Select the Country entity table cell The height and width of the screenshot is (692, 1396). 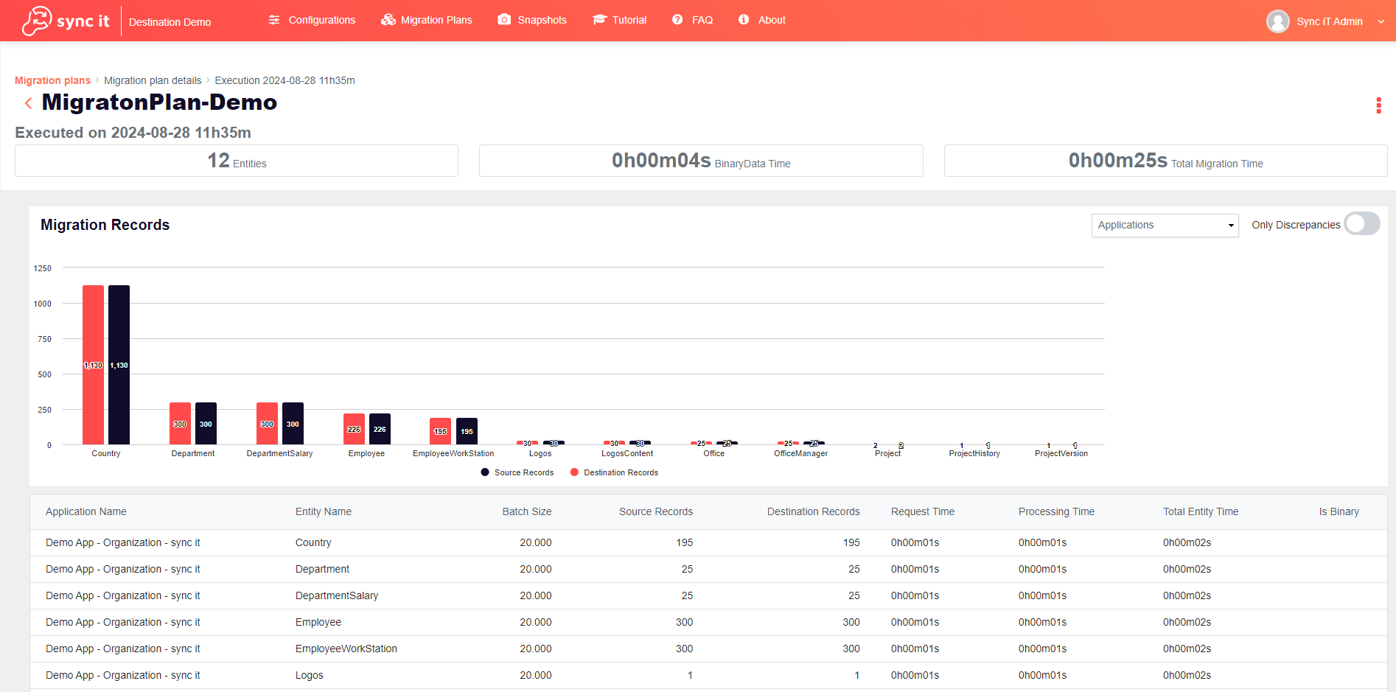(x=313, y=542)
